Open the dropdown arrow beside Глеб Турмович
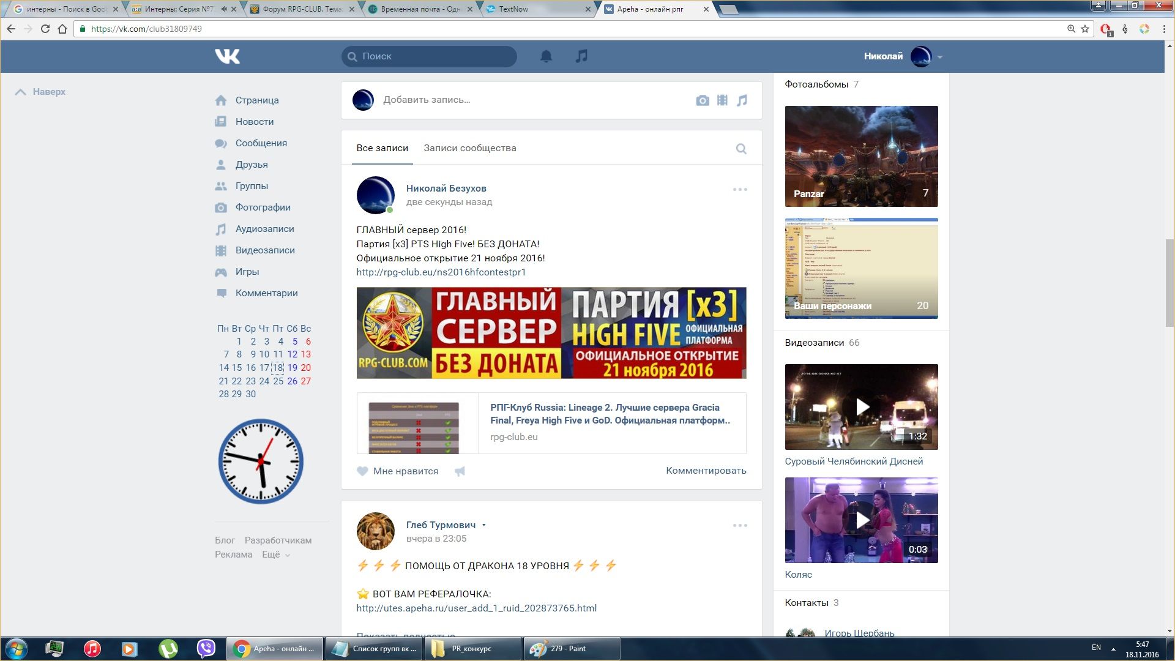 [483, 525]
